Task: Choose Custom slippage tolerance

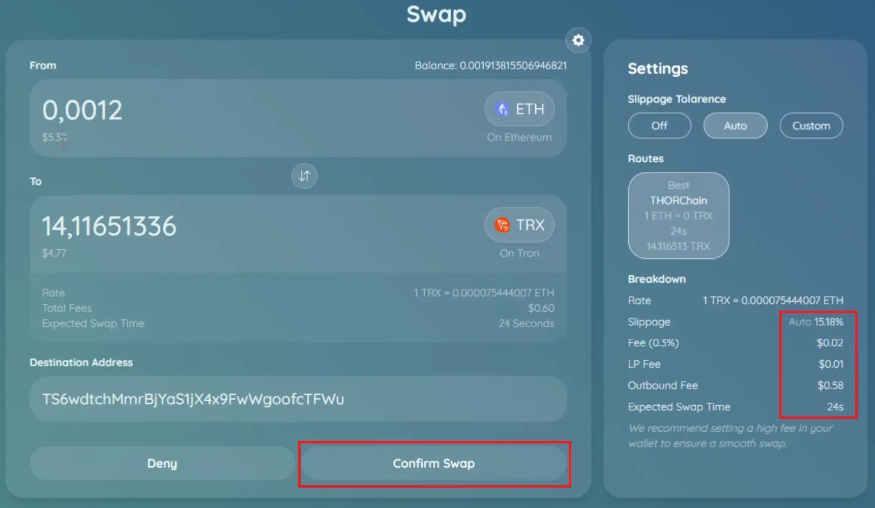Action: [810, 126]
